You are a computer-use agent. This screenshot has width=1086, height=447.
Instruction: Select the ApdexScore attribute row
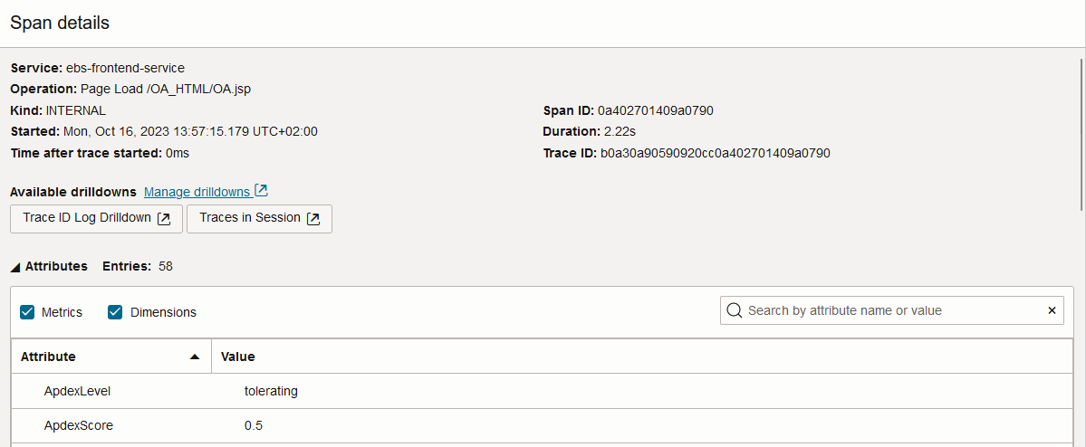(x=79, y=425)
